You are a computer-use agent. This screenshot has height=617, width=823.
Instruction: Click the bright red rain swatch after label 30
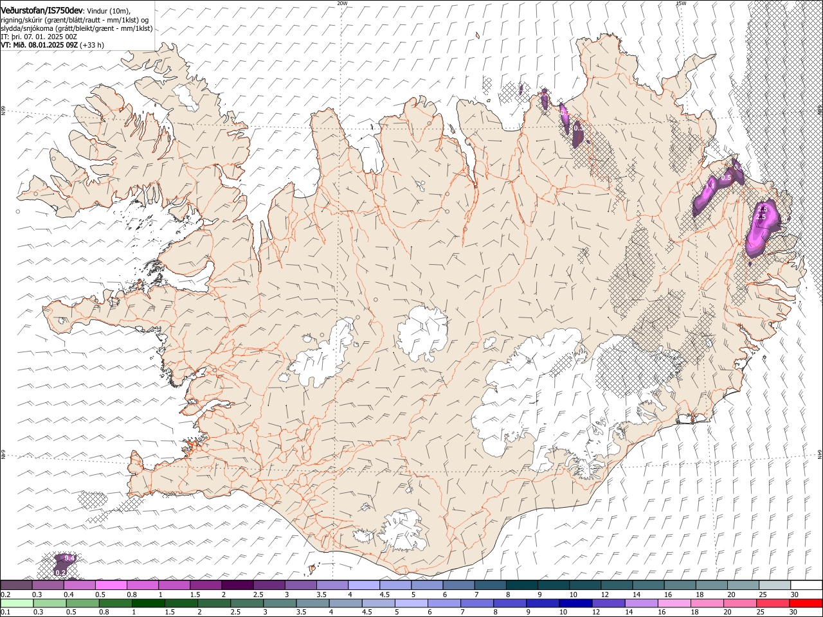point(806,603)
